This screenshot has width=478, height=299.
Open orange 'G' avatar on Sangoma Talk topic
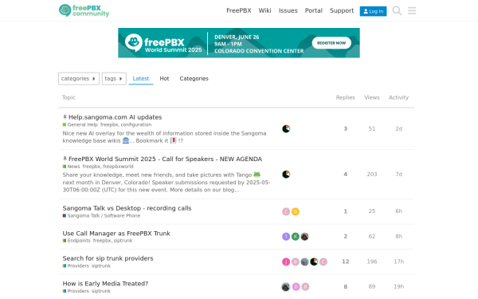pos(295,211)
